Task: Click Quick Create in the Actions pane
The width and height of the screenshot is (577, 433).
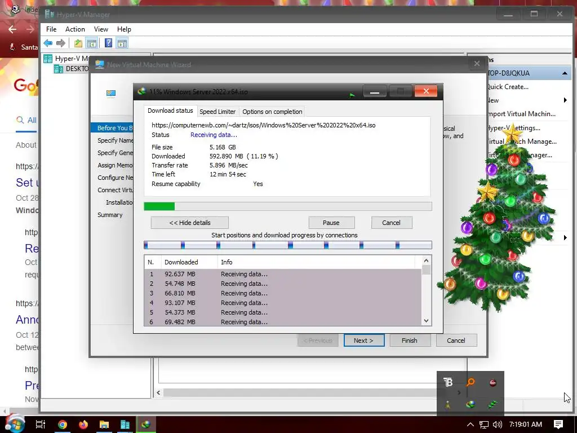Action: tap(508, 87)
